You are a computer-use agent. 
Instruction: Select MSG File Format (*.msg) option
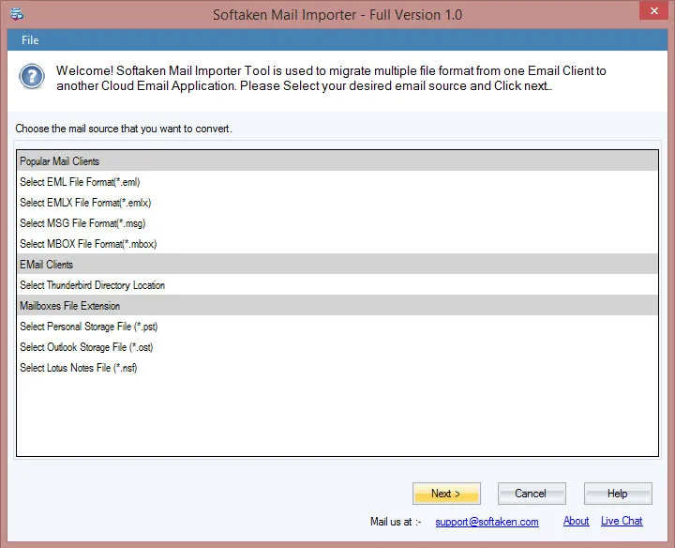click(337, 223)
